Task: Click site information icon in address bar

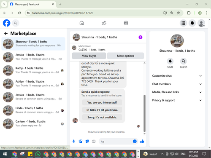Action: click(28, 13)
